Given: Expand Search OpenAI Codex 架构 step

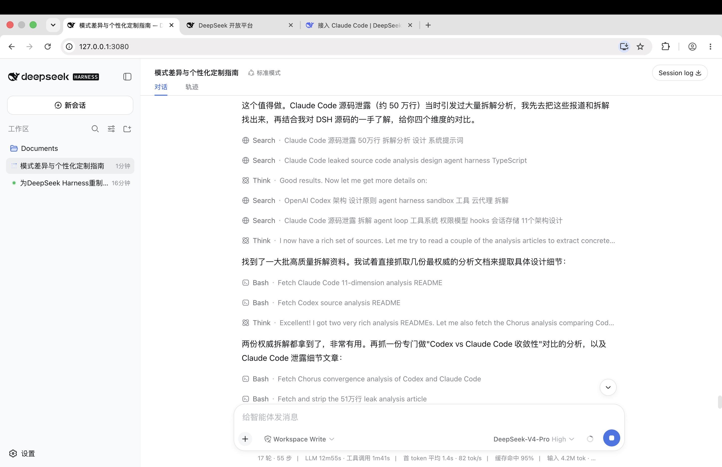Looking at the screenshot, I should pos(375,200).
